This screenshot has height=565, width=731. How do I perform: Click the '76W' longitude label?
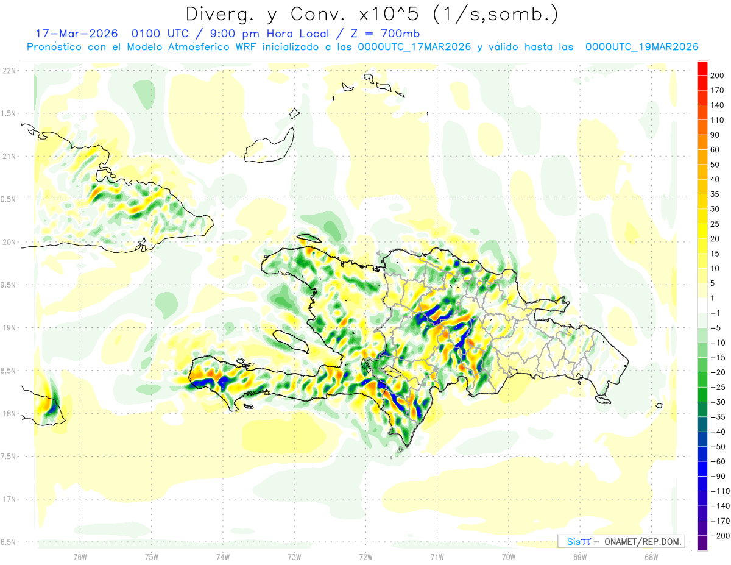point(80,556)
